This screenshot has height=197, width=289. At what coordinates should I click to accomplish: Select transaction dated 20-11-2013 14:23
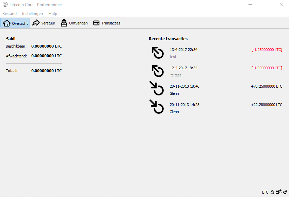click(216, 108)
